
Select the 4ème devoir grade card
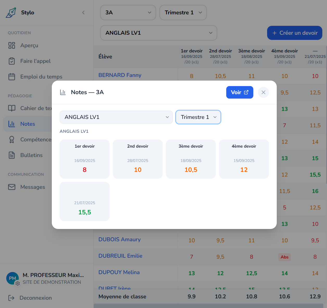[x=244, y=159]
